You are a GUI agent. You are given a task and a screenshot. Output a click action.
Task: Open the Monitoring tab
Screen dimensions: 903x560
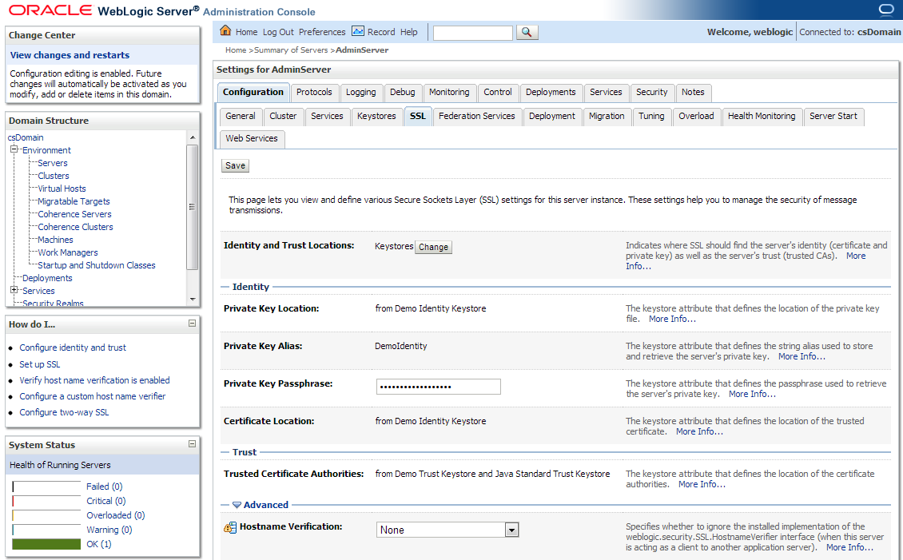tap(449, 93)
